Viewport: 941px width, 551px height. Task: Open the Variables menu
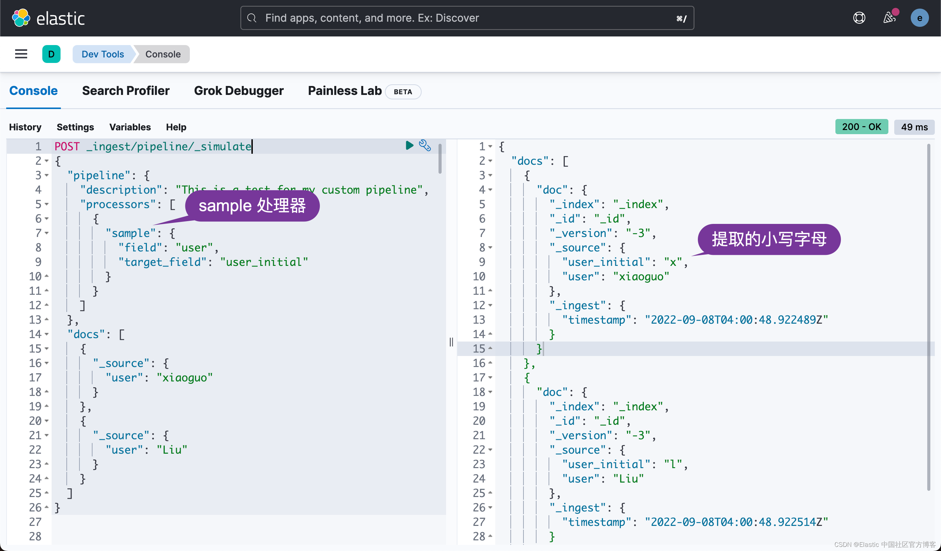point(130,127)
